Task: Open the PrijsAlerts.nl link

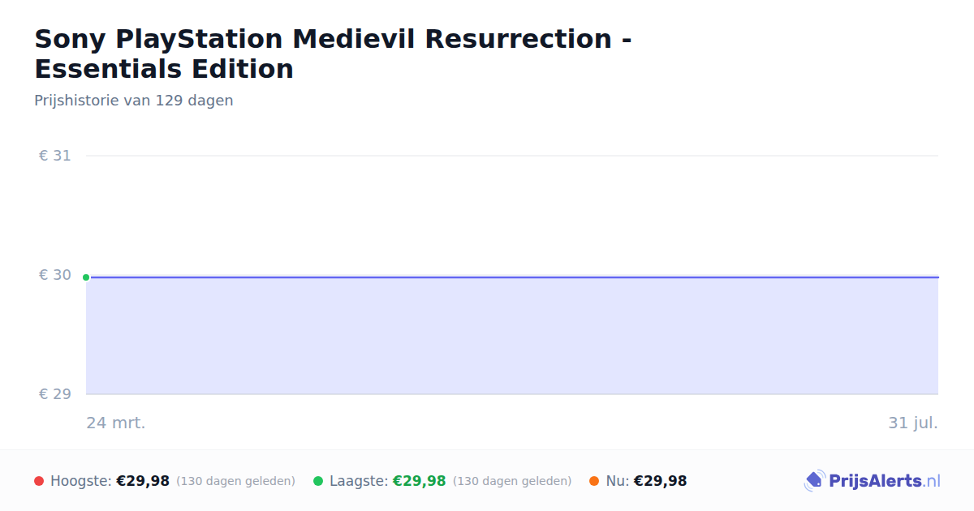Action: point(873,481)
